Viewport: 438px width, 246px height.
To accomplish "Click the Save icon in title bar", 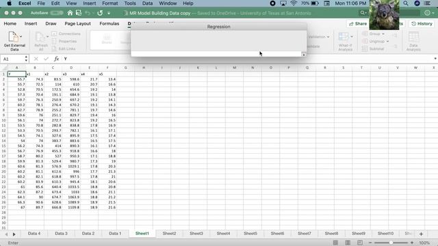I will pos(79,13).
